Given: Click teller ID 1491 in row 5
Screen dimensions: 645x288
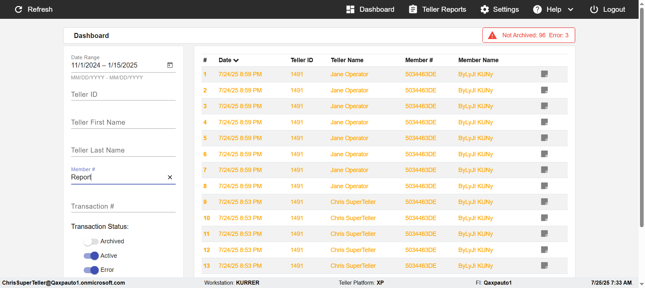Looking at the screenshot, I should tap(297, 138).
